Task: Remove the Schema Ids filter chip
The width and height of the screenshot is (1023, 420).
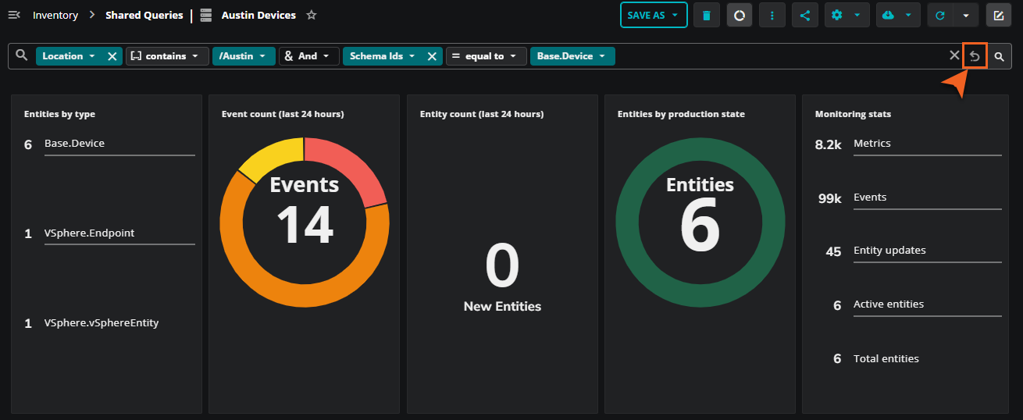Action: [x=432, y=56]
